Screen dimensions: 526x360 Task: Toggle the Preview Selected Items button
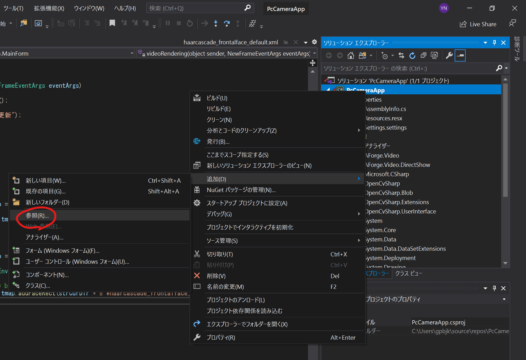[x=460, y=55]
